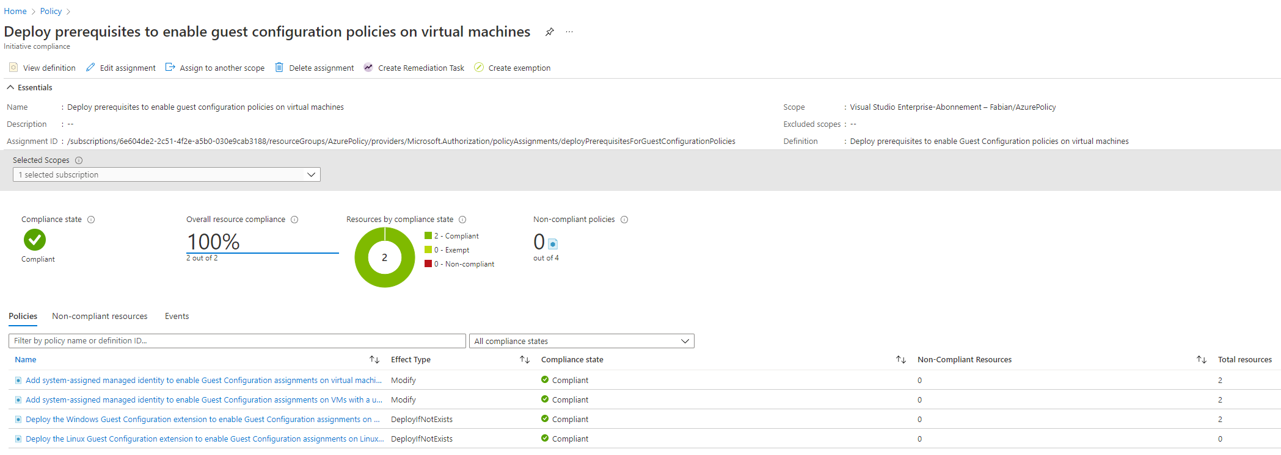Viewport: 1281px width, 455px height.
Task: Click 'Non-Compliant Resources' column header
Action: point(964,360)
